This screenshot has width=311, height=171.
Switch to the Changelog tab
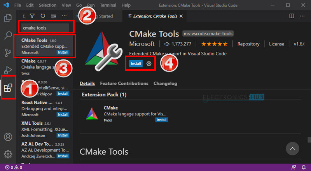[165, 84]
